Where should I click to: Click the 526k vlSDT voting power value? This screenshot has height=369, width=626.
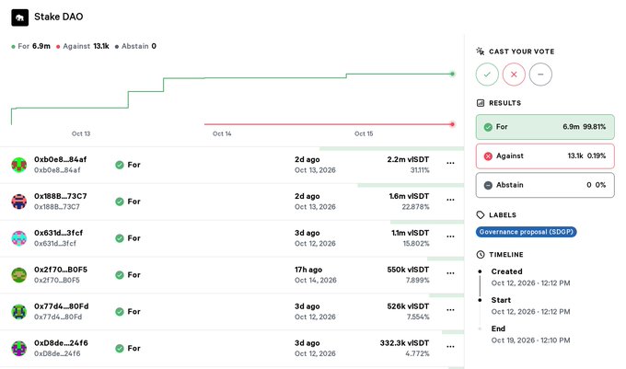[x=408, y=306]
